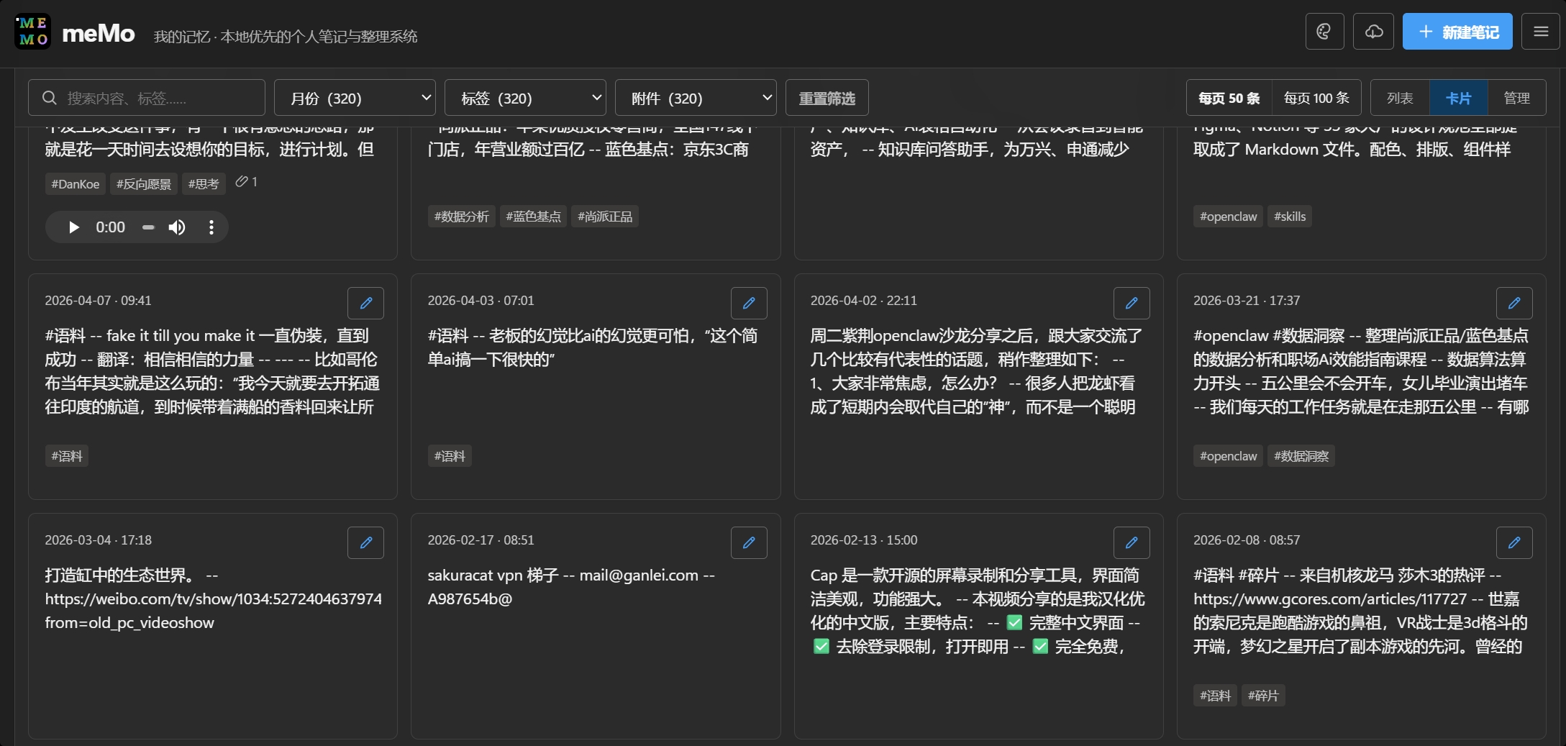The image size is (1566, 746).
Task: Filter by #DanKoe tag
Action: tap(76, 184)
